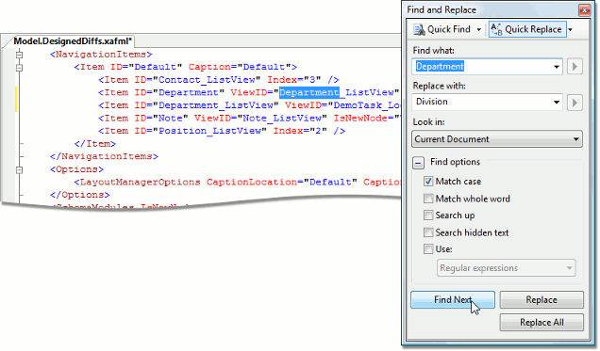This screenshot has width=600, height=351.
Task: Enable Match whole word option
Action: click(x=428, y=199)
